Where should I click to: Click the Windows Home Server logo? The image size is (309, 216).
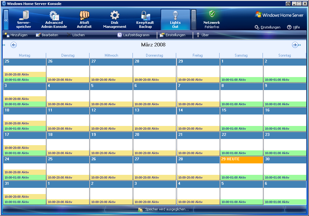point(279,15)
